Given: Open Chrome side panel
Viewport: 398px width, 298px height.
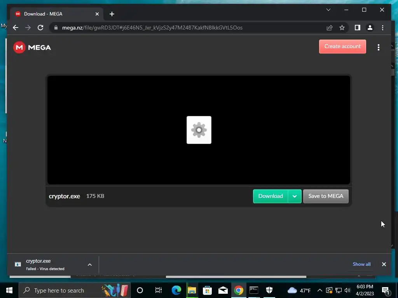Looking at the screenshot, I should 358,28.
